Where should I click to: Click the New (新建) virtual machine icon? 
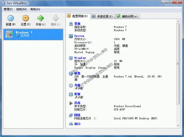(11, 18)
